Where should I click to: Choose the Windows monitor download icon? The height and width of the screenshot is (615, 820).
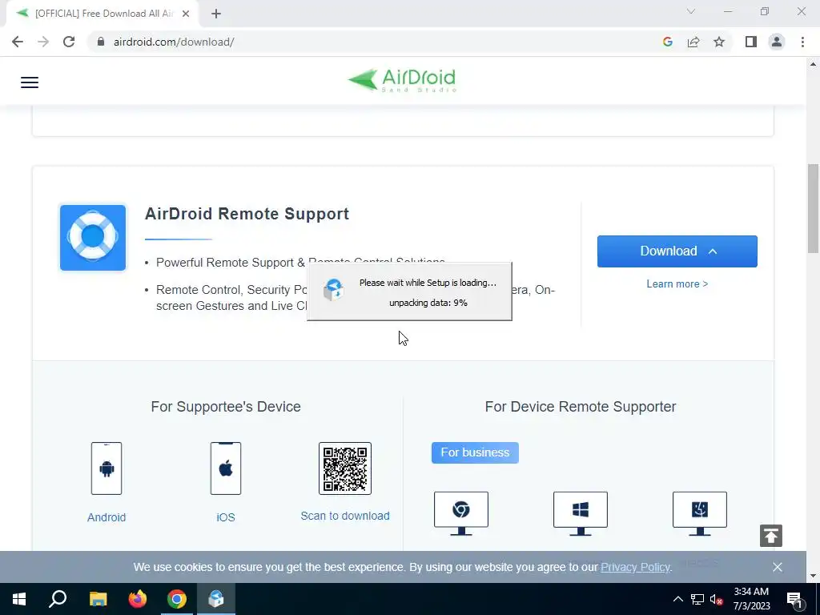[581, 513]
